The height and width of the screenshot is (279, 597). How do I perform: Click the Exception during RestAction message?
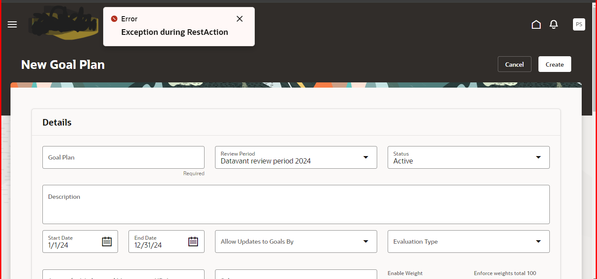pos(174,32)
